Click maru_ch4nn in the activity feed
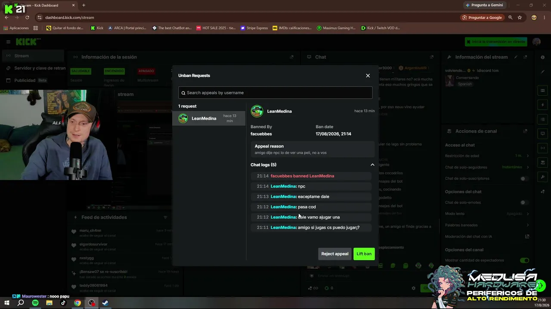The width and height of the screenshot is (551, 309). coord(90,230)
